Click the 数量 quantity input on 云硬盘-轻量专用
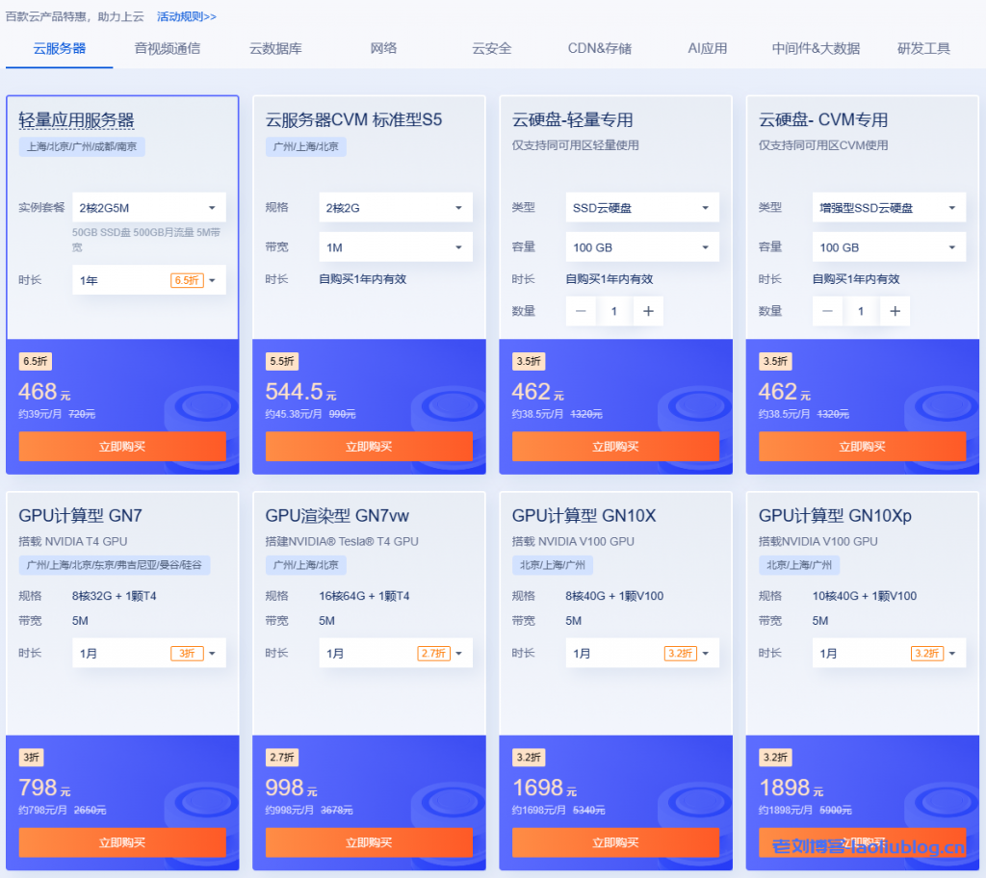 [614, 311]
